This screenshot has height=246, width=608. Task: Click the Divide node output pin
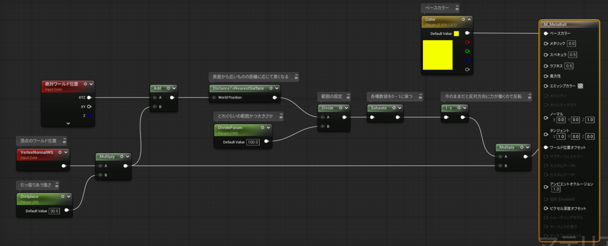[x=345, y=117]
